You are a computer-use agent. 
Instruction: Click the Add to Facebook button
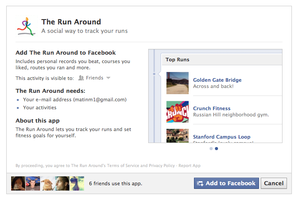coord(226,183)
